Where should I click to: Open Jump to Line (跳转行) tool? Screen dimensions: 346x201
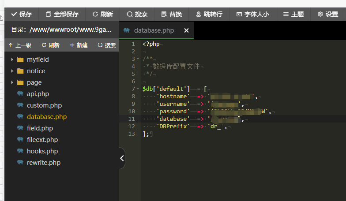tap(209, 14)
